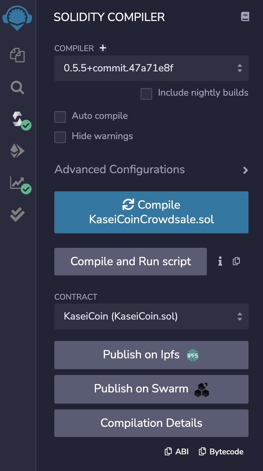
Task: Open Compilation Details
Action: (x=151, y=423)
